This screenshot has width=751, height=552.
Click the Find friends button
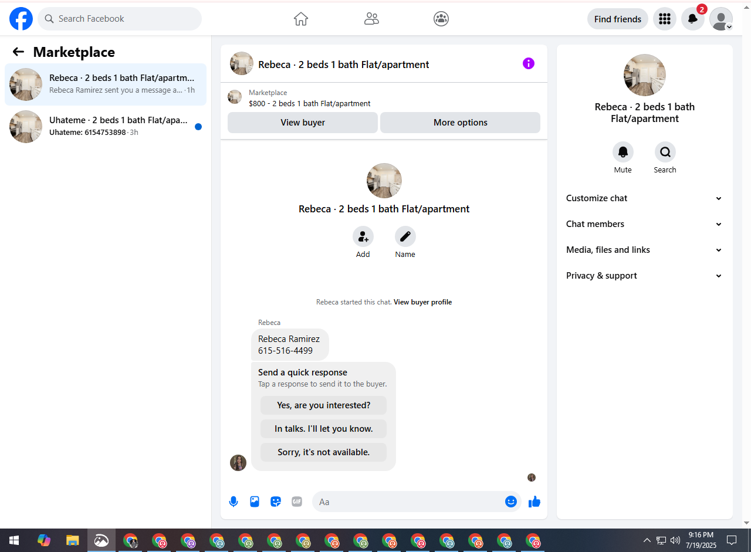(618, 19)
